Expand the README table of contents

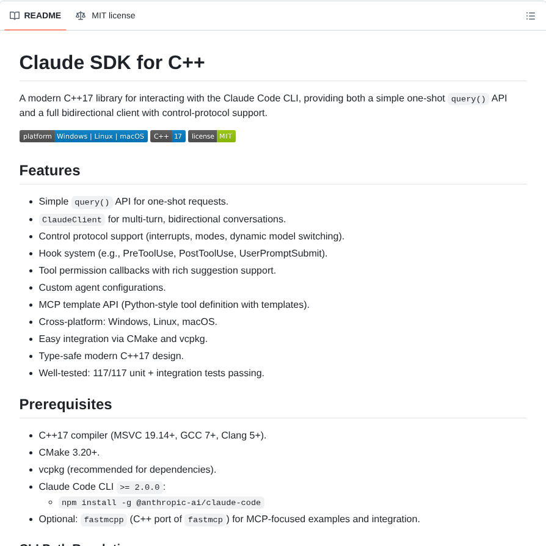(x=531, y=16)
